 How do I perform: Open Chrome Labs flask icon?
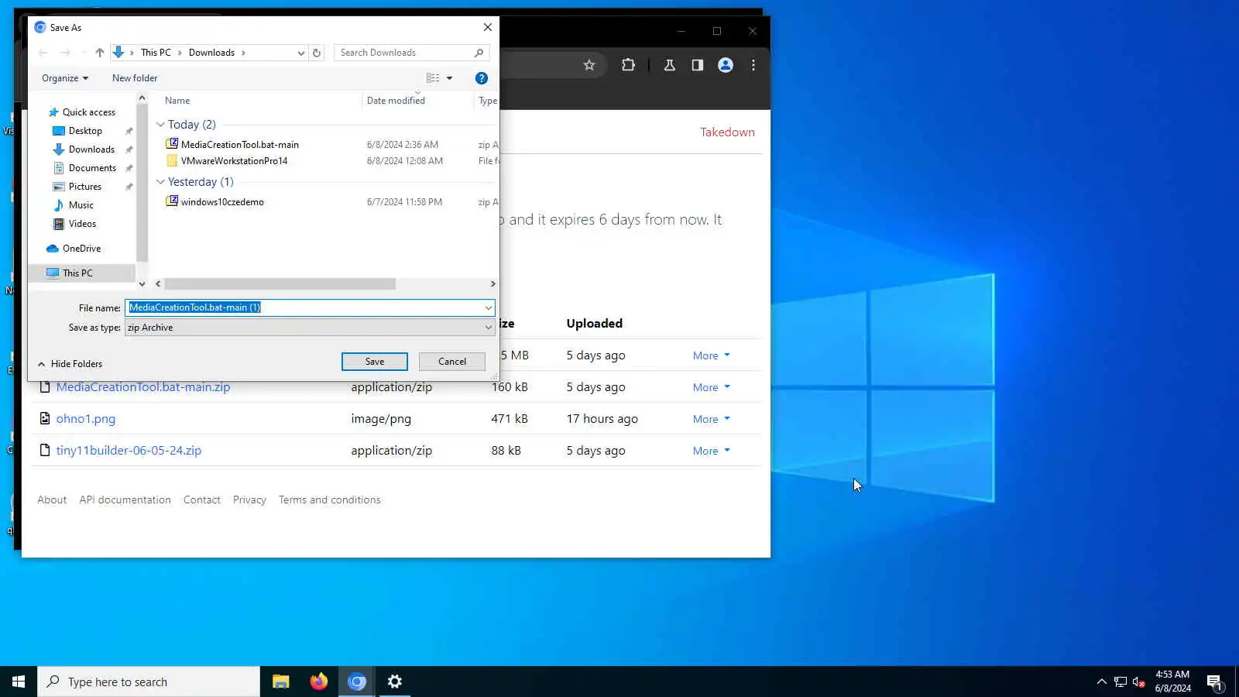pos(669,65)
